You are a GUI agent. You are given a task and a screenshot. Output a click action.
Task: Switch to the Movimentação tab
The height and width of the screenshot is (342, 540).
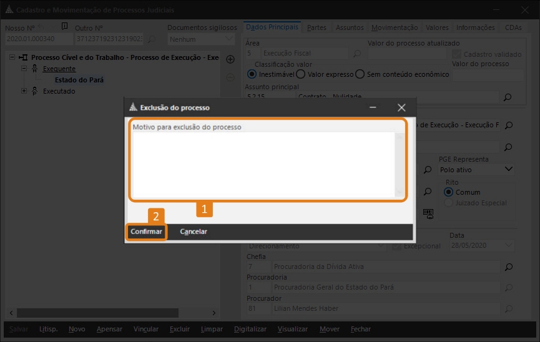coord(394,27)
